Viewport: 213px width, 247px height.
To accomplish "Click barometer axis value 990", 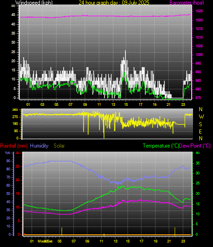I will (x=198, y=72).
